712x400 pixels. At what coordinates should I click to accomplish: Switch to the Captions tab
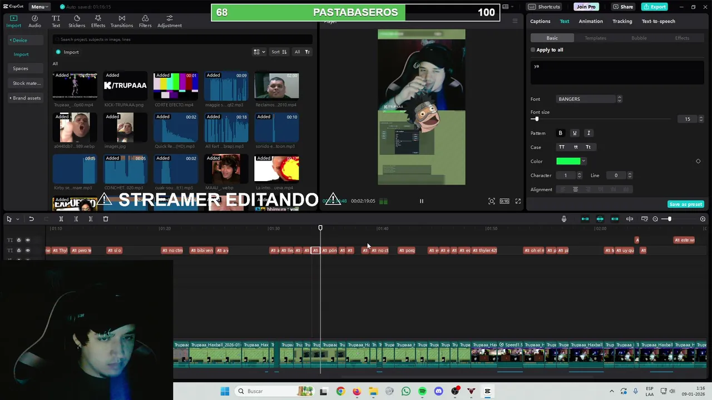tap(540, 21)
